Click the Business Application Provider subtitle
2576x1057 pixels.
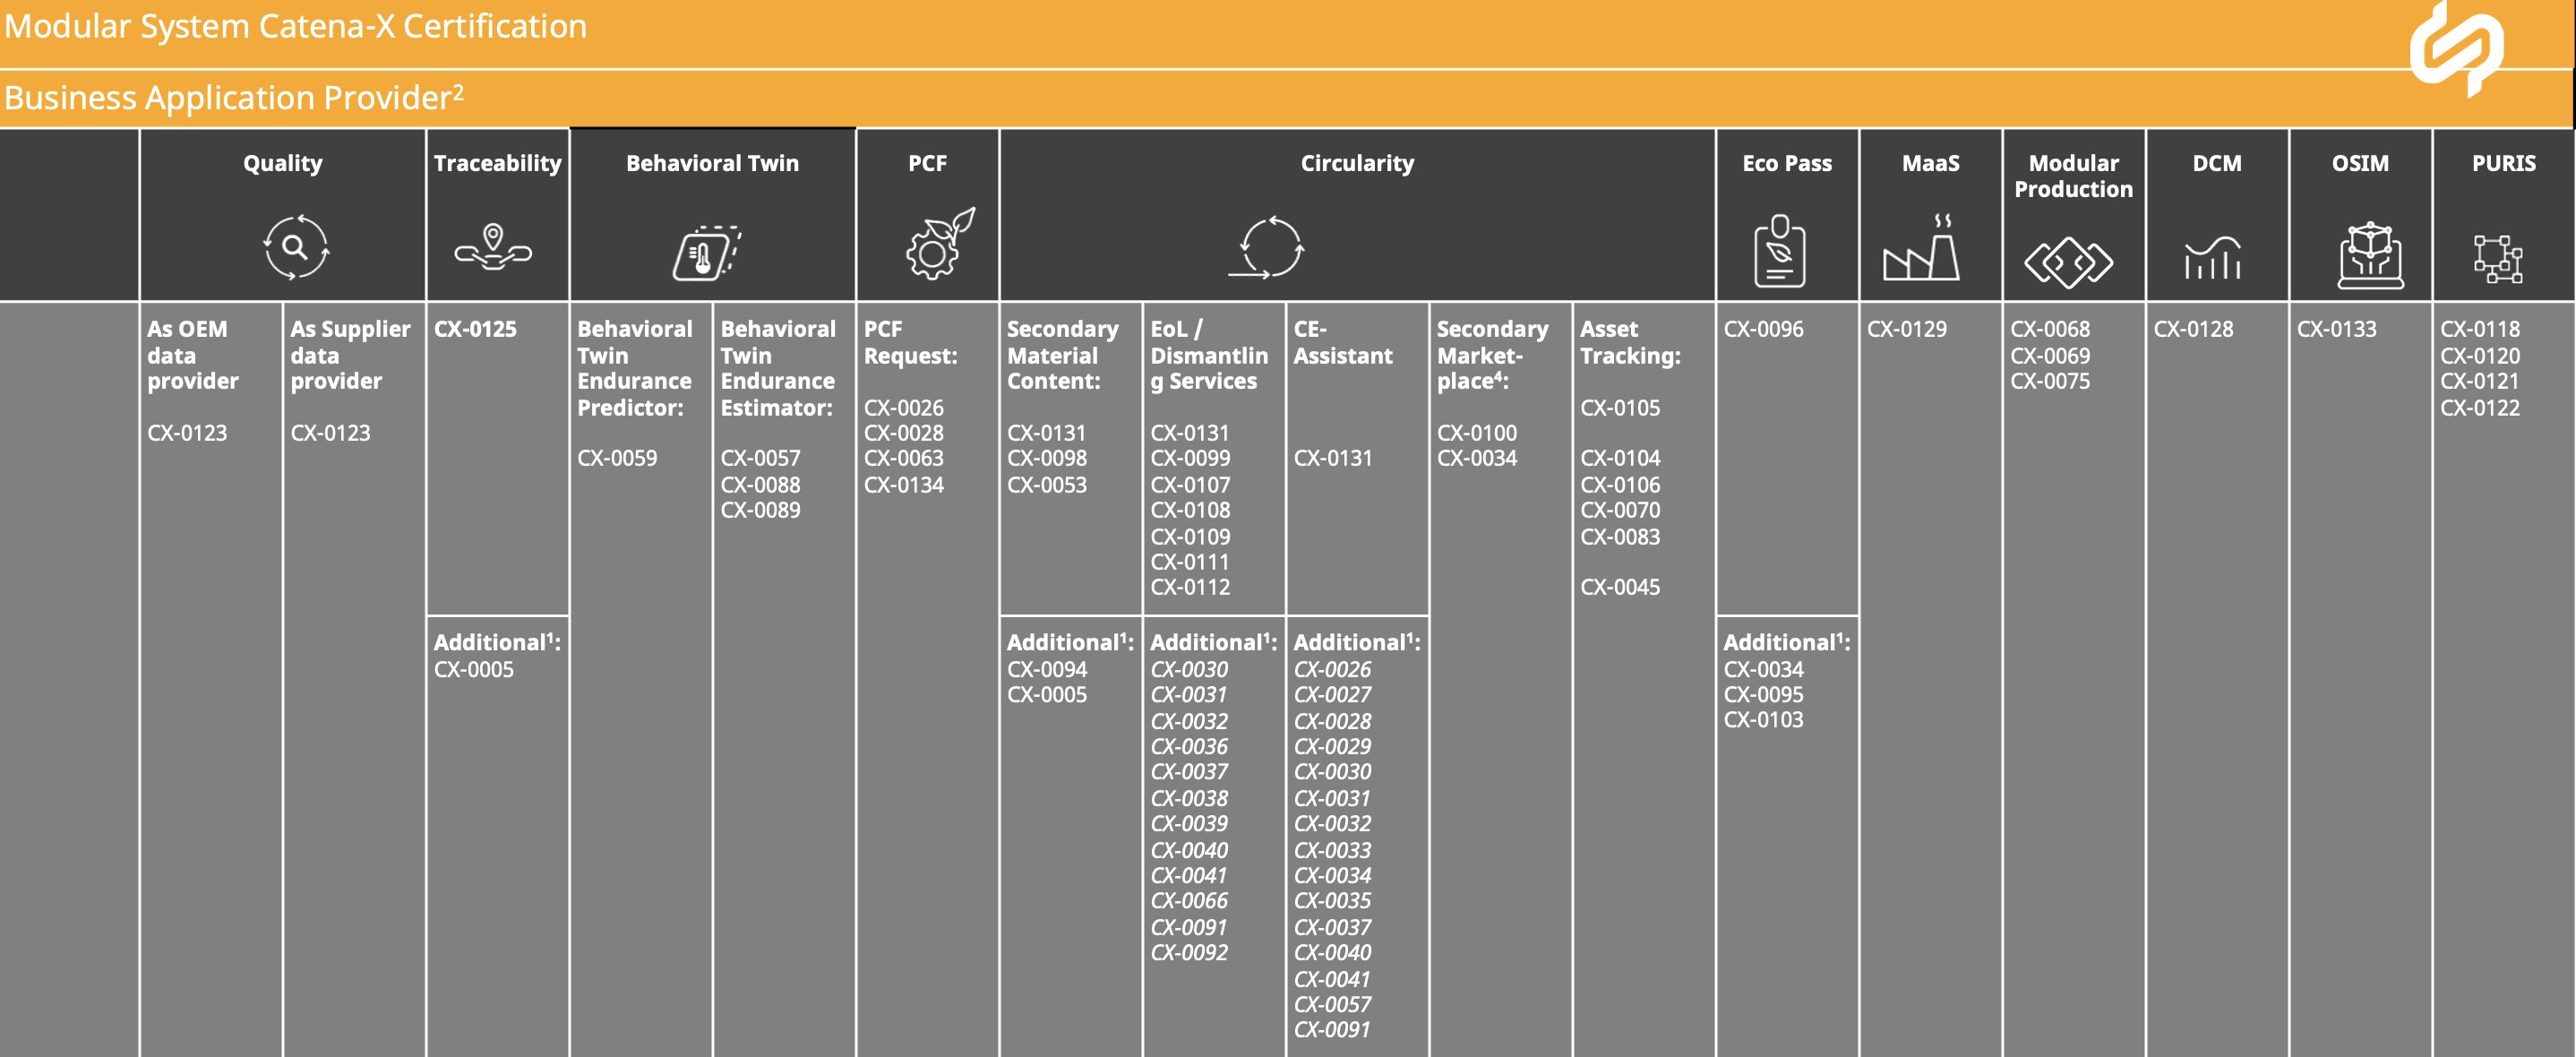[x=234, y=97]
